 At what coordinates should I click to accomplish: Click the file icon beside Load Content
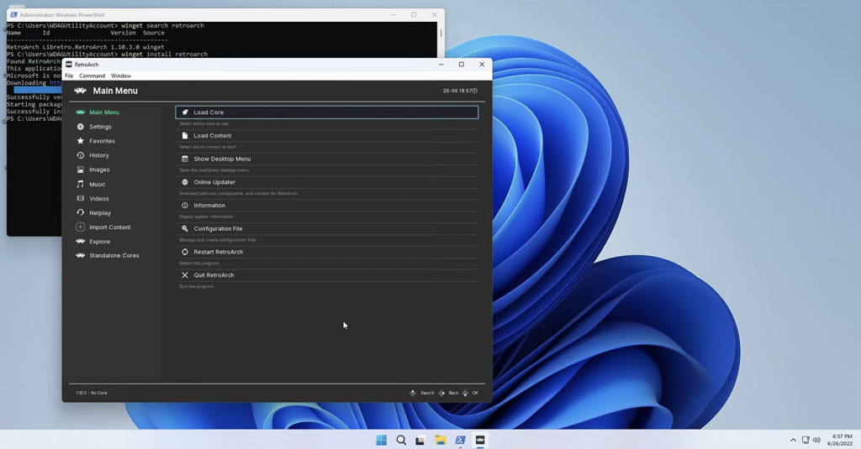[185, 135]
